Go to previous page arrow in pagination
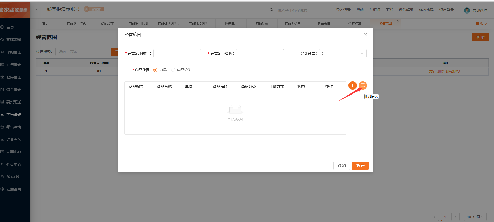 point(435,217)
